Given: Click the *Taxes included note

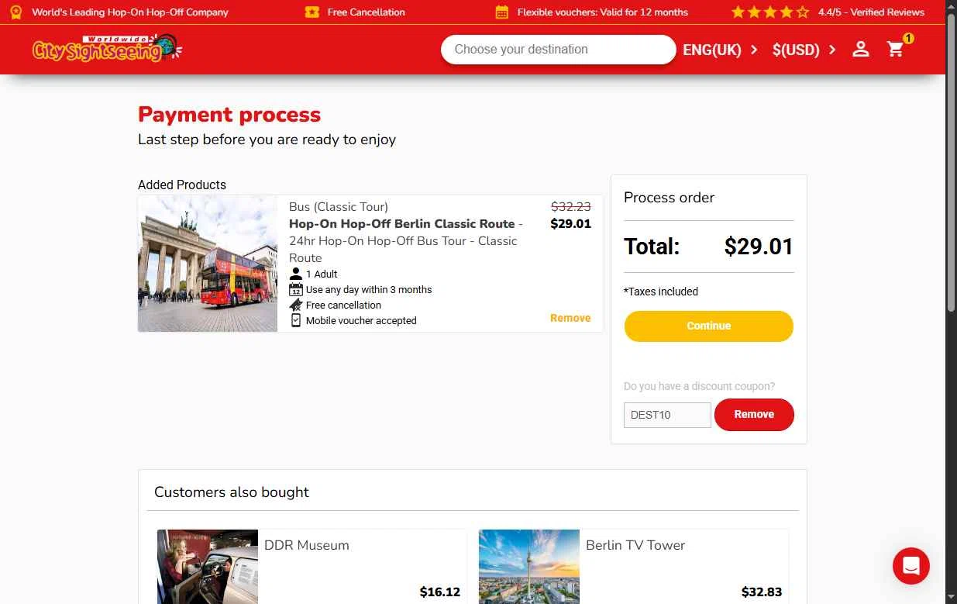Looking at the screenshot, I should coord(661,292).
